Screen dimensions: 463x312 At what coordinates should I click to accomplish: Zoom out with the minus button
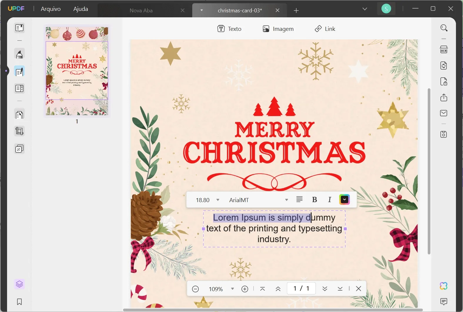coord(195,289)
